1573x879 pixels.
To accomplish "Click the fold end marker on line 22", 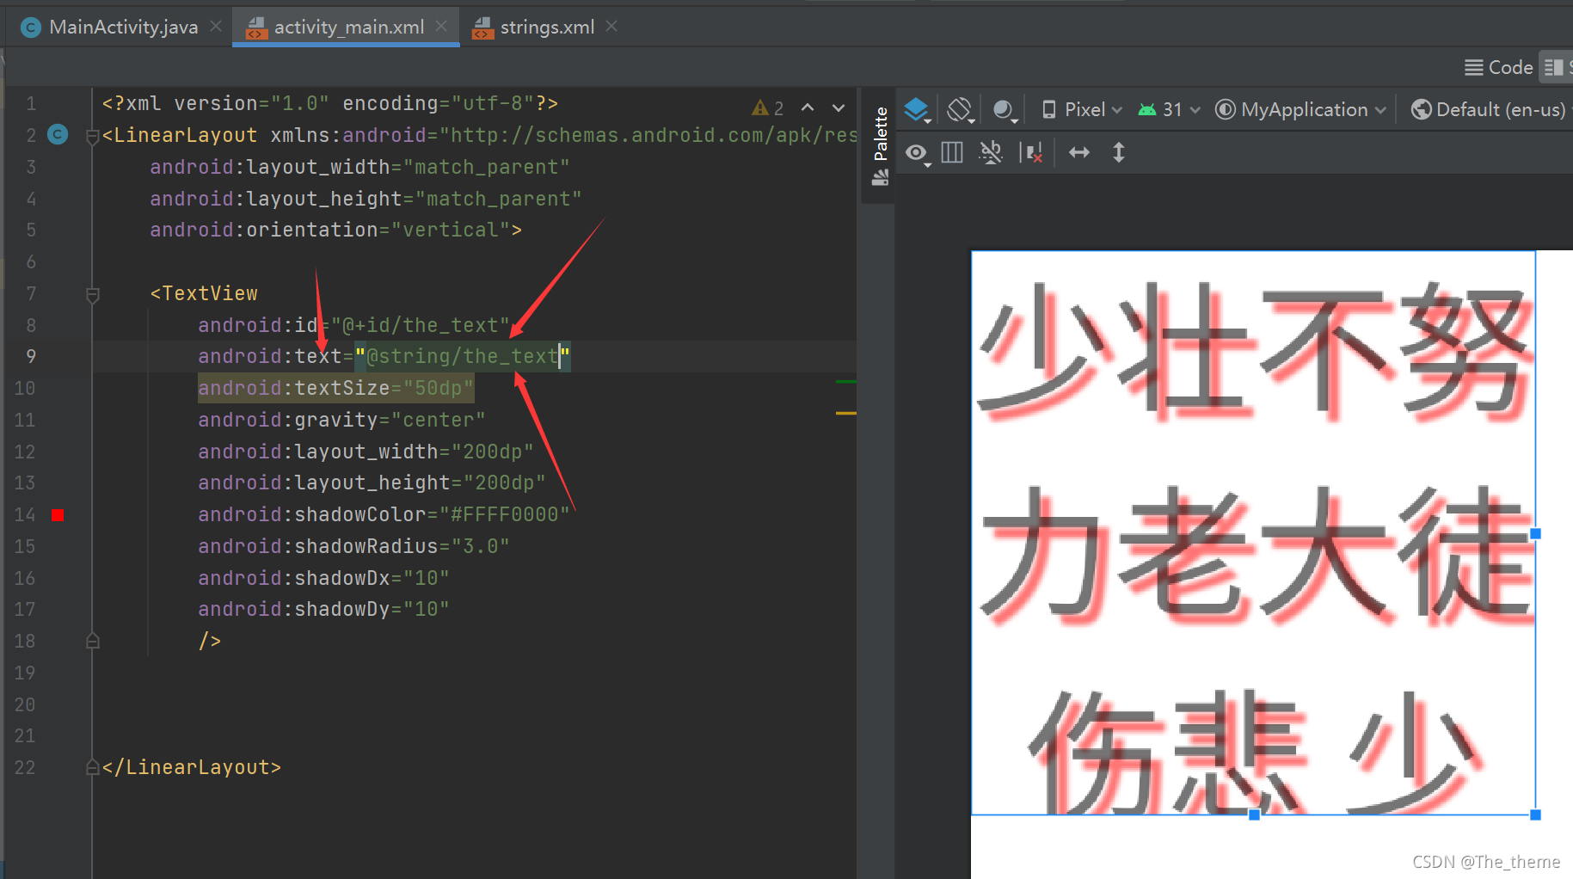I will coord(92,767).
